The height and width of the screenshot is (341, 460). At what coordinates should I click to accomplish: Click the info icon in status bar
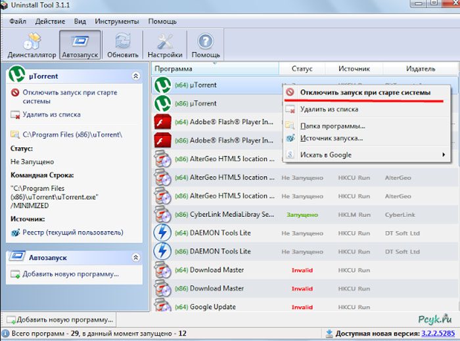(x=5, y=334)
